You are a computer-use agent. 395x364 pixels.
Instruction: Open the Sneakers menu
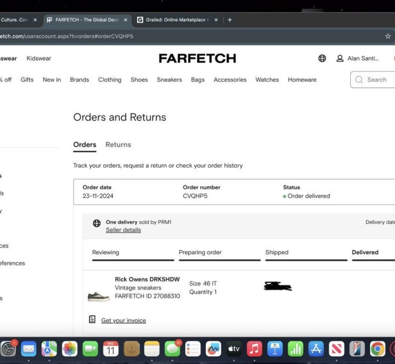169,80
